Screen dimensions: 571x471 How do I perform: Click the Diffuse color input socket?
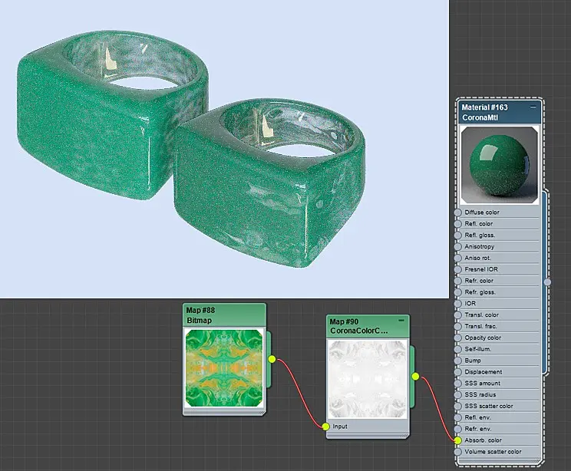click(x=457, y=212)
